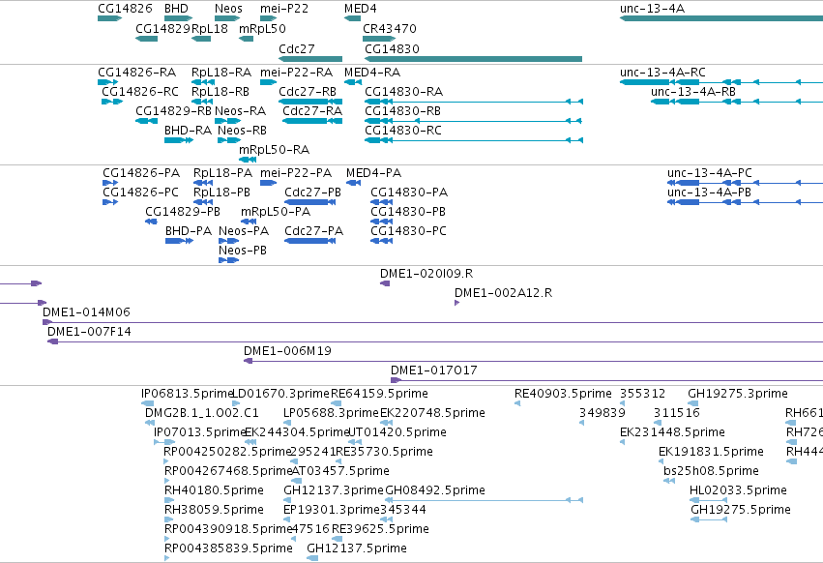Click the mRpL50 gene label

point(262,28)
